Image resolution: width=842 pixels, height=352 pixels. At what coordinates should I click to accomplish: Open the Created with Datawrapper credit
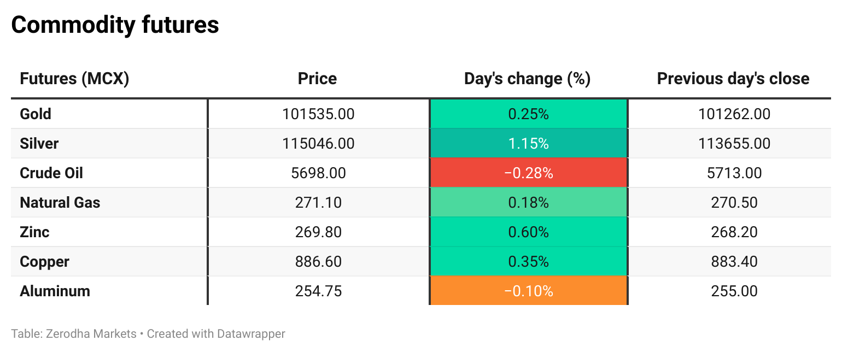(216, 333)
